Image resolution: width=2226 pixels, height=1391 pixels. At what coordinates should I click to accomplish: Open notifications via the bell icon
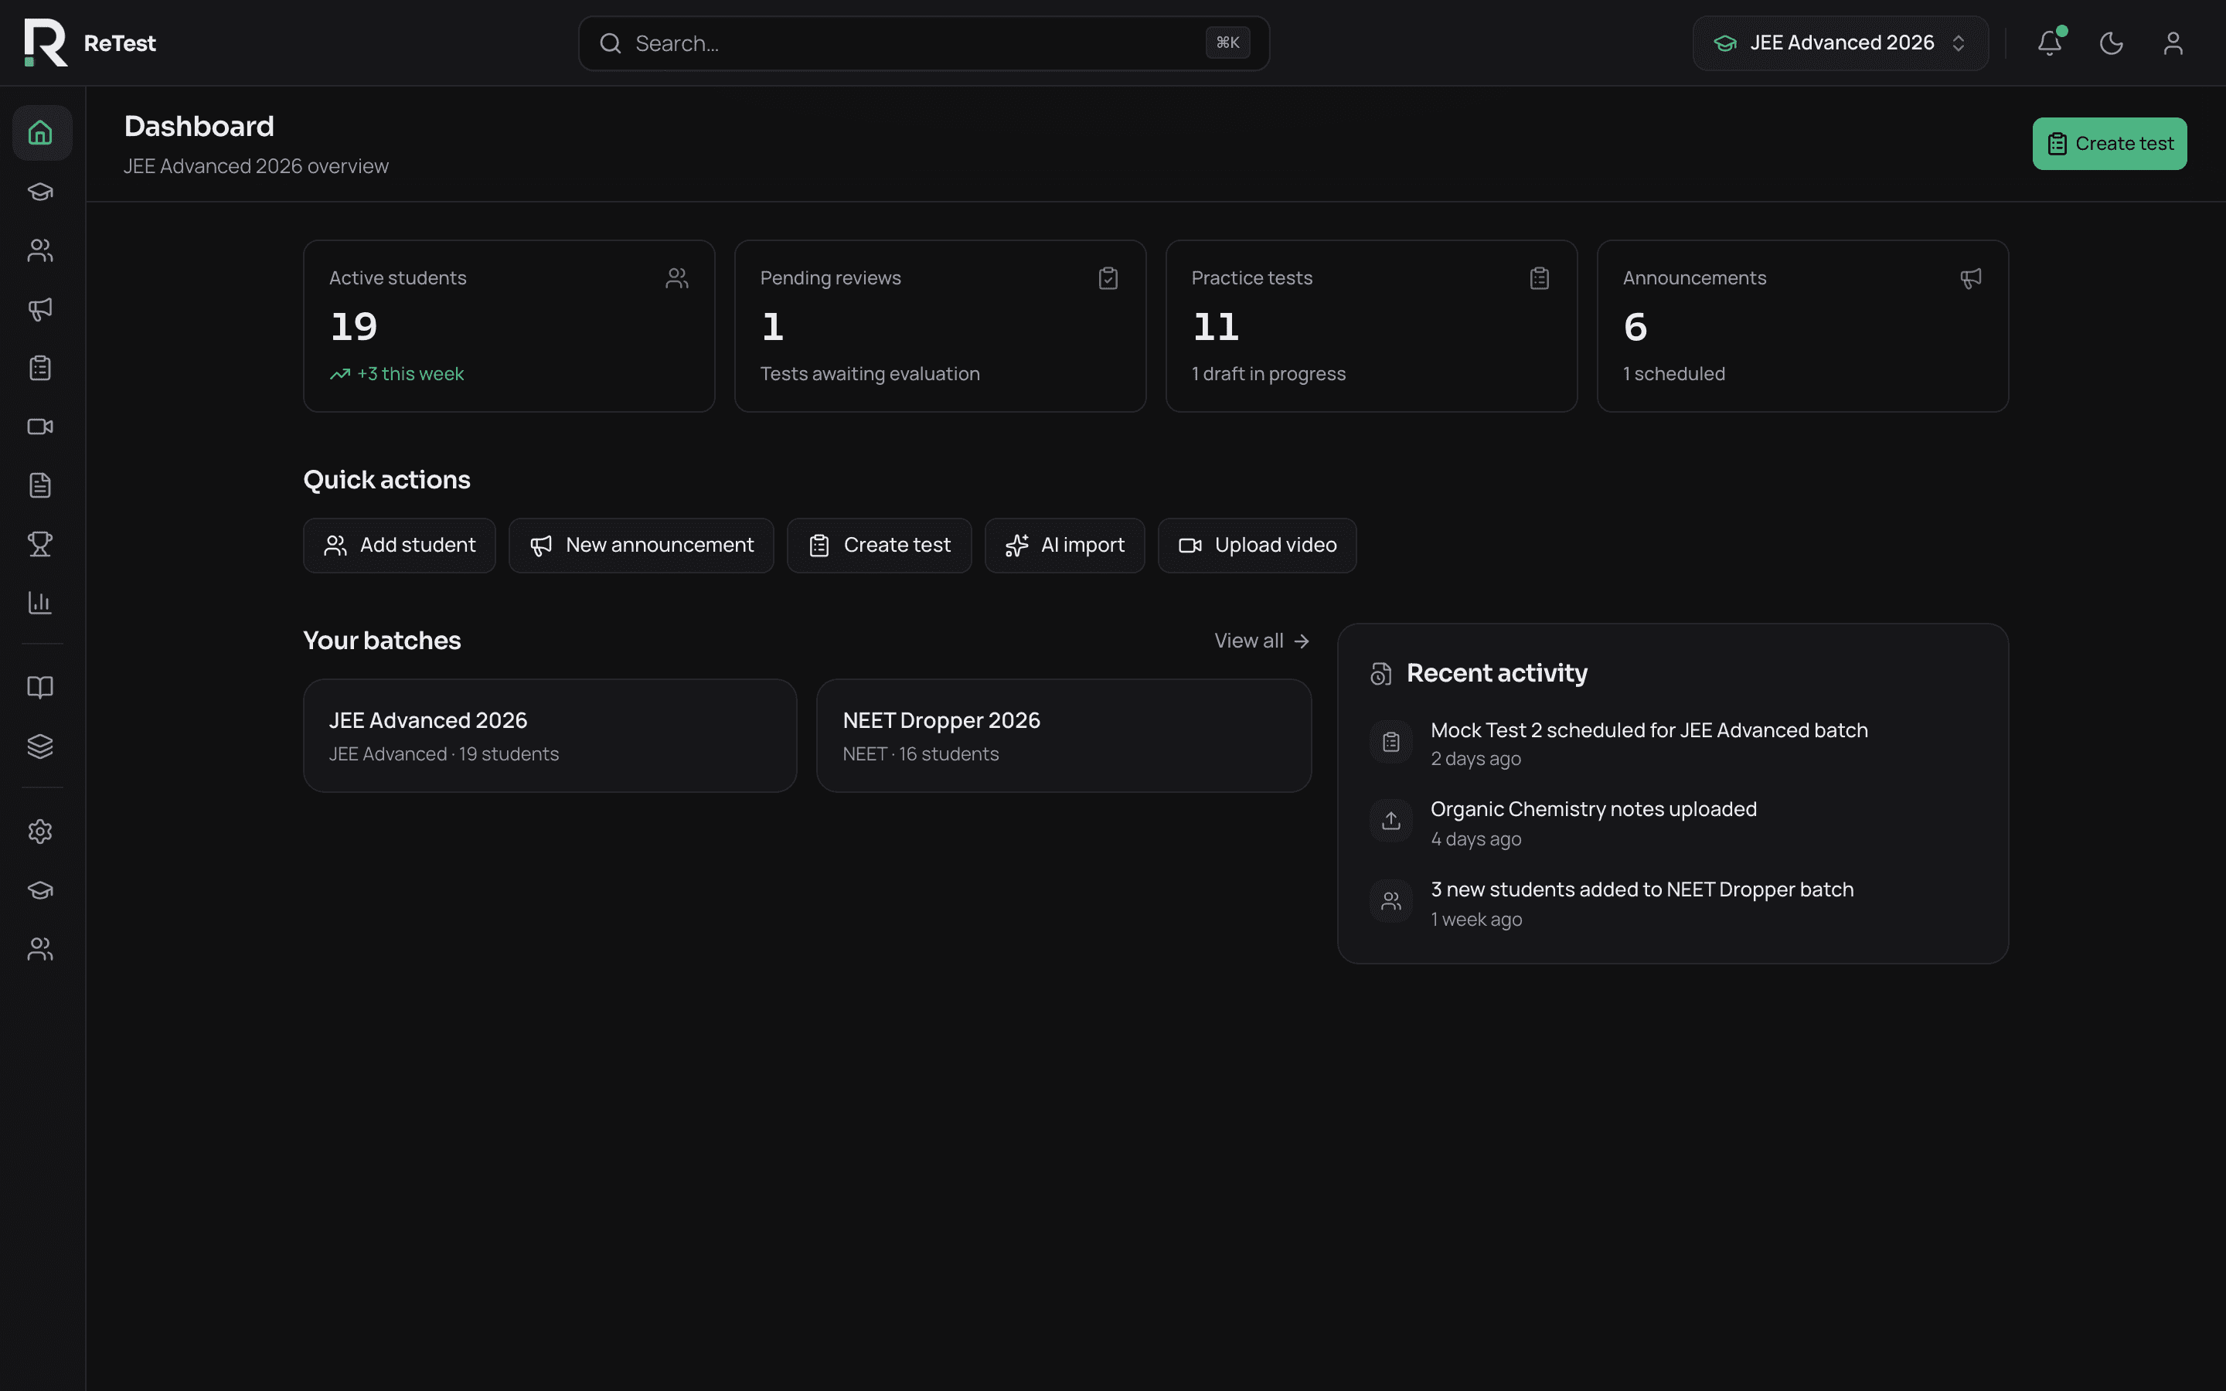tap(2050, 43)
